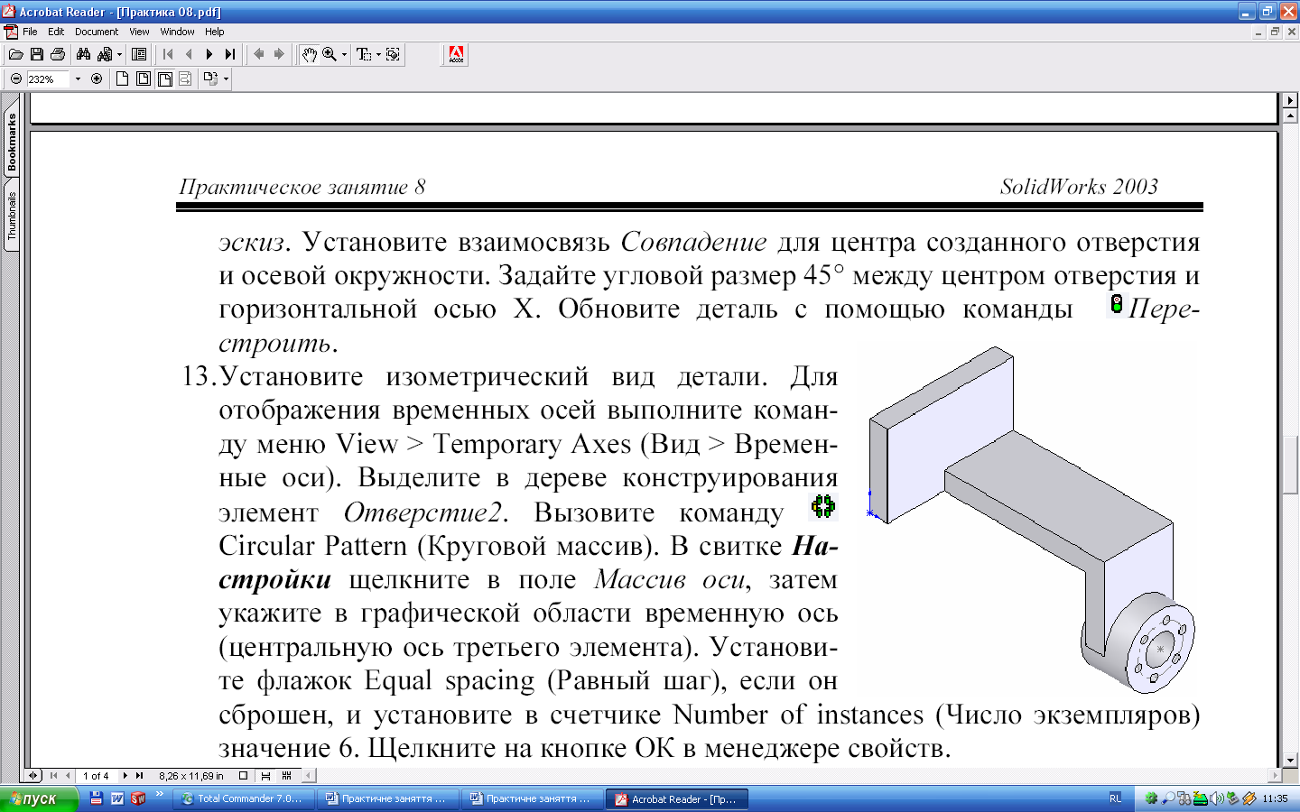Open the Bookmarks side tab

point(12,143)
